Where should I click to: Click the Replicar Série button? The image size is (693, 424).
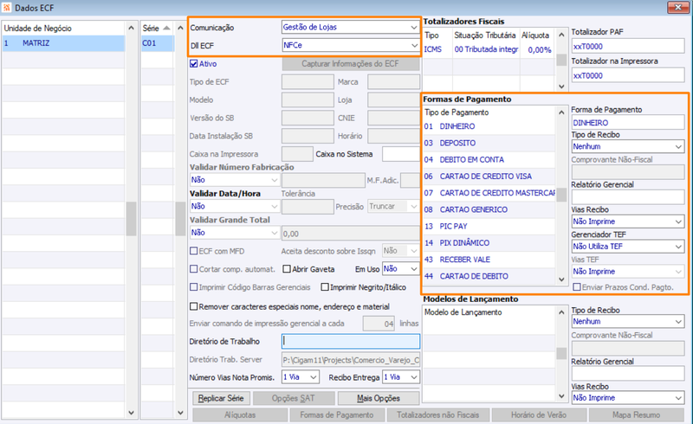[x=221, y=398]
